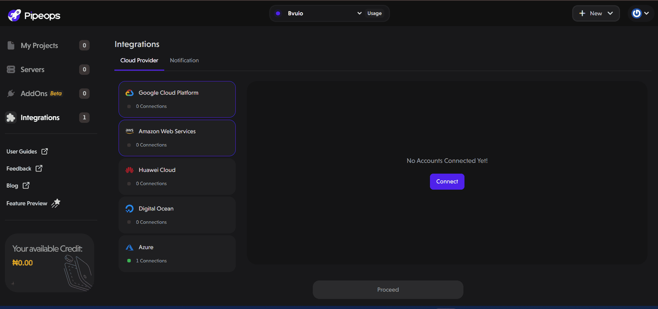The width and height of the screenshot is (658, 309).
Task: Click the plus icon beside New
Action: 582,13
